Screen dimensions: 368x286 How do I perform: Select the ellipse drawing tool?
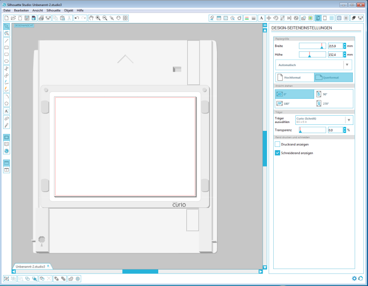(x=6, y=61)
